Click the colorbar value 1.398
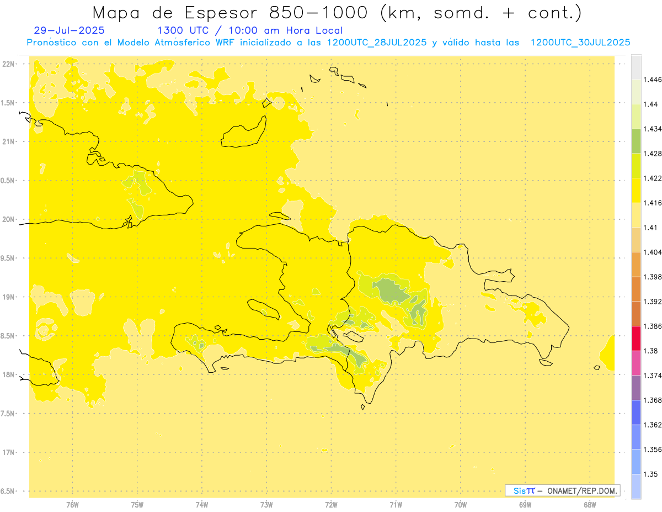Screen dimensions: 662x512 coord(653,277)
